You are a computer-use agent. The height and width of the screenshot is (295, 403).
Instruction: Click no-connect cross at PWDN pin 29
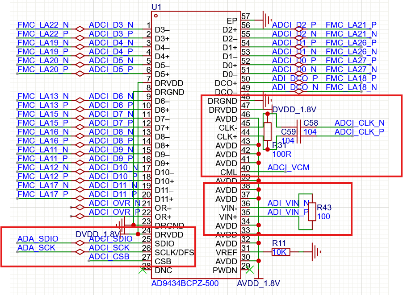tap(250, 270)
